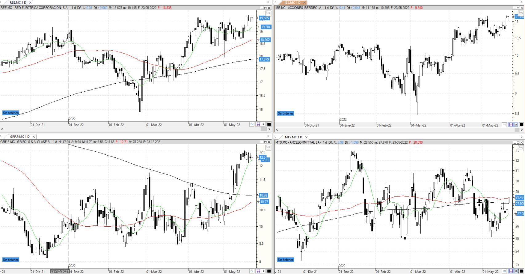
Task: Click the 19,204 price label in REE.MC
Action: [x=266, y=27]
